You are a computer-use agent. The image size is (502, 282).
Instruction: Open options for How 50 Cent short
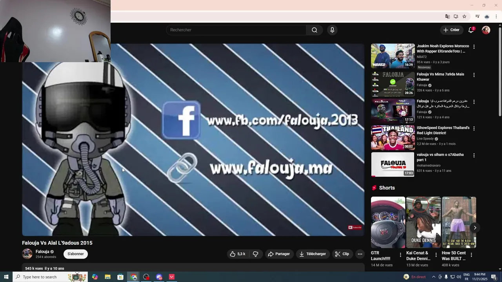click(471, 255)
